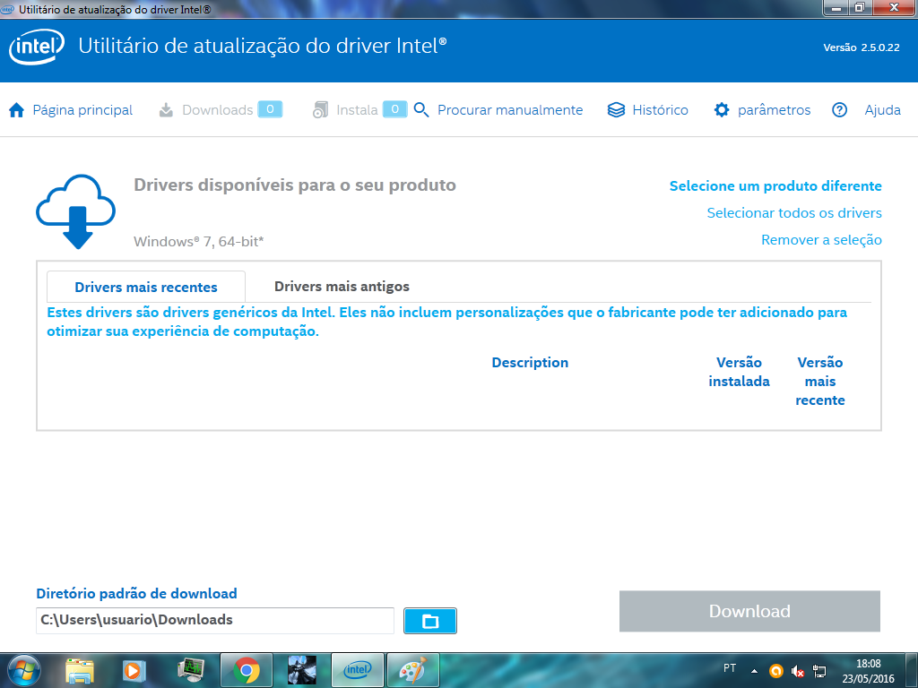Open the system monitor taskbar icon
The image size is (918, 688).
click(x=190, y=670)
